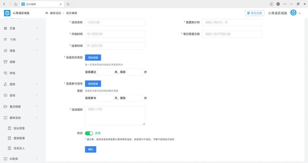
Task: Click the 连续通过 关 number field
Action: [105, 72]
